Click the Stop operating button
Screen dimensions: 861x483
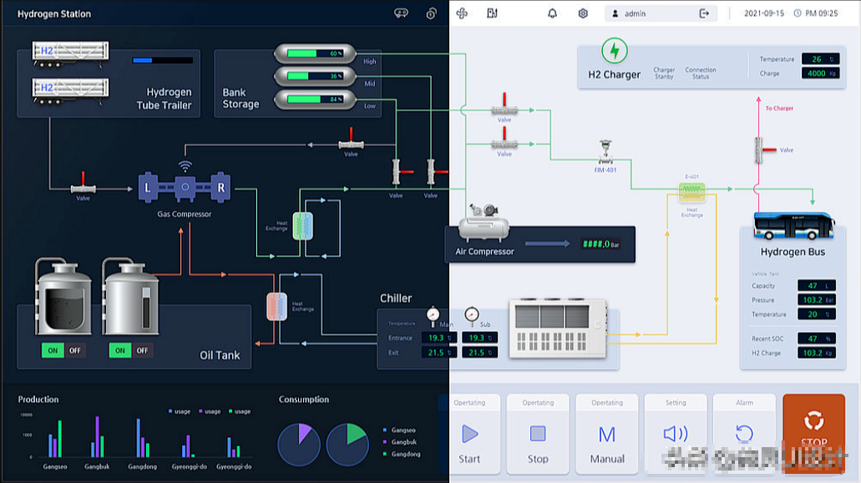538,433
